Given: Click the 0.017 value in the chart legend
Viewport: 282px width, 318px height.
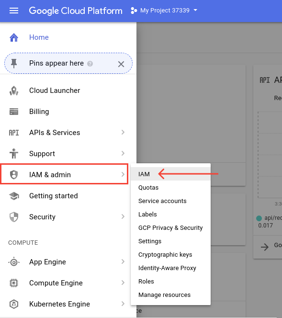Looking at the screenshot, I should tap(265, 226).
